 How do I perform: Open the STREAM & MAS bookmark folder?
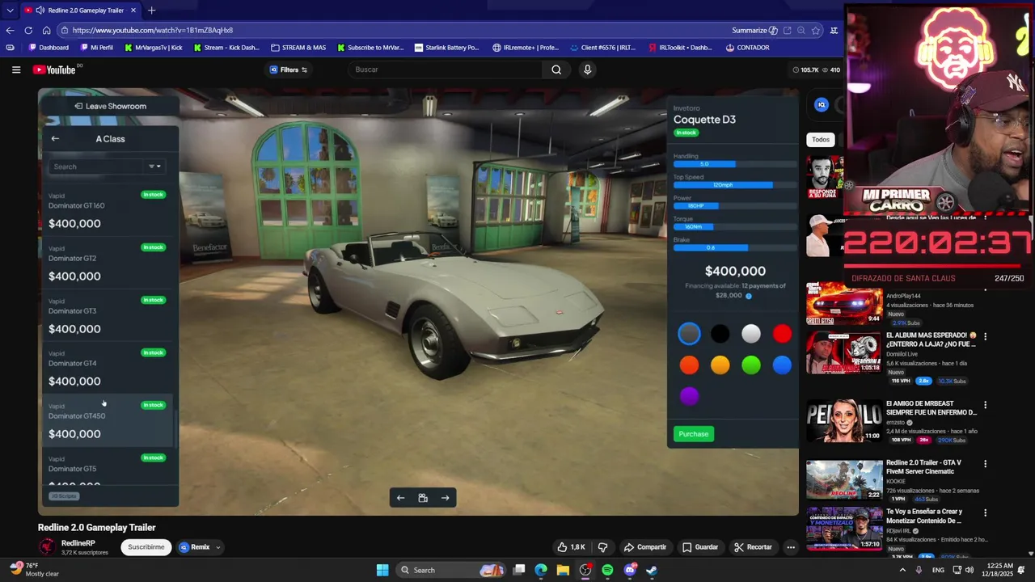coord(298,48)
